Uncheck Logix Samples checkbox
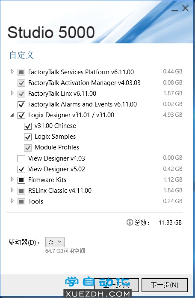Image resolution: width=195 pixels, height=298 pixels. pos(28,137)
